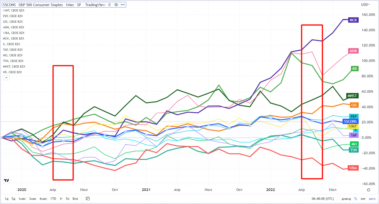Switch to the 5л time range
This screenshot has width=379, height=204.
click(x=67, y=199)
